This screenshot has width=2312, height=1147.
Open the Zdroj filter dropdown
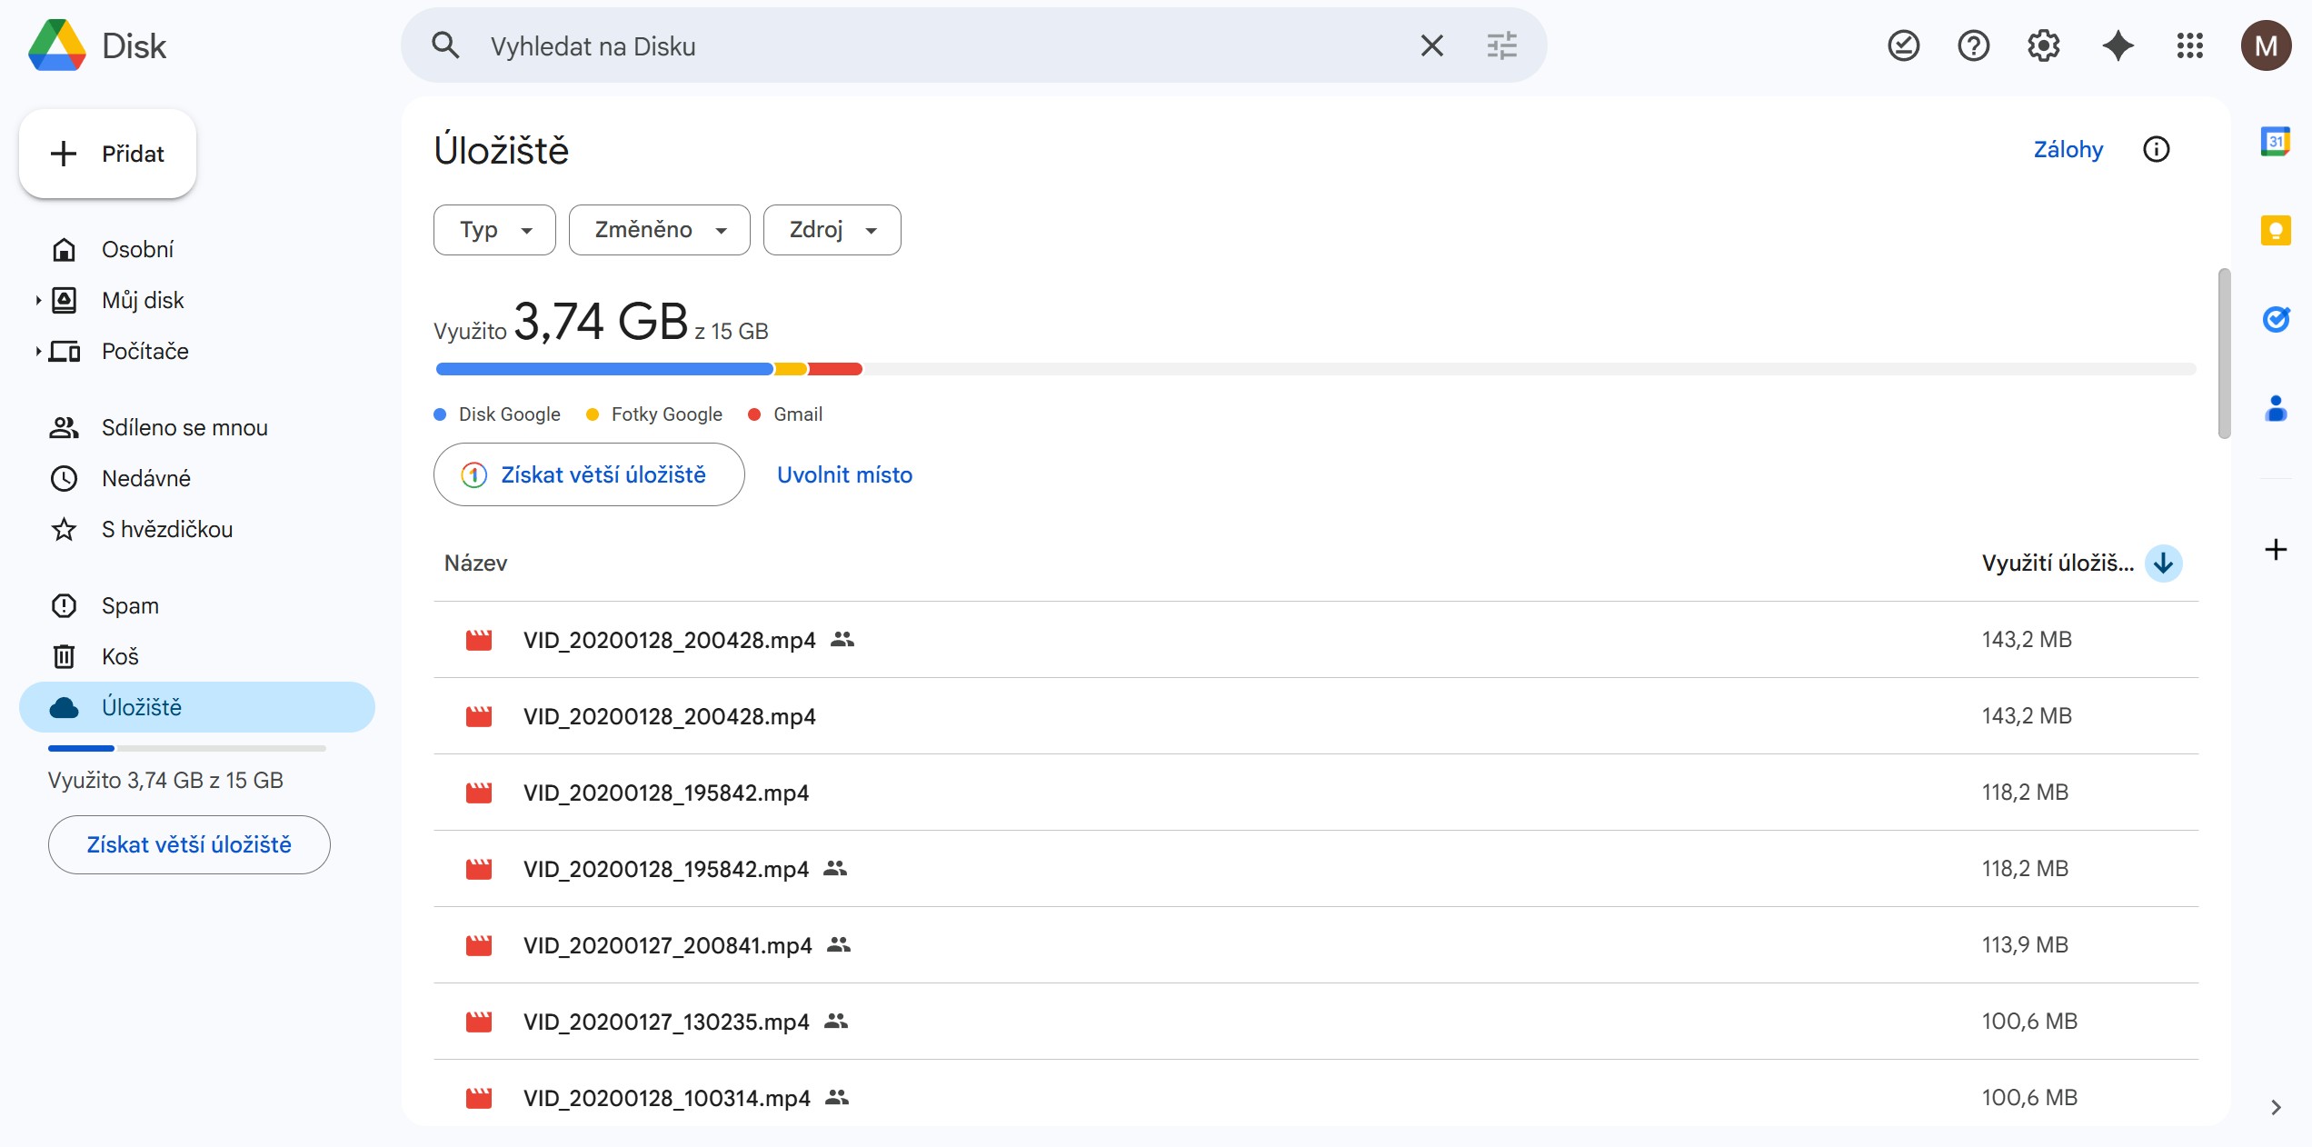click(832, 230)
